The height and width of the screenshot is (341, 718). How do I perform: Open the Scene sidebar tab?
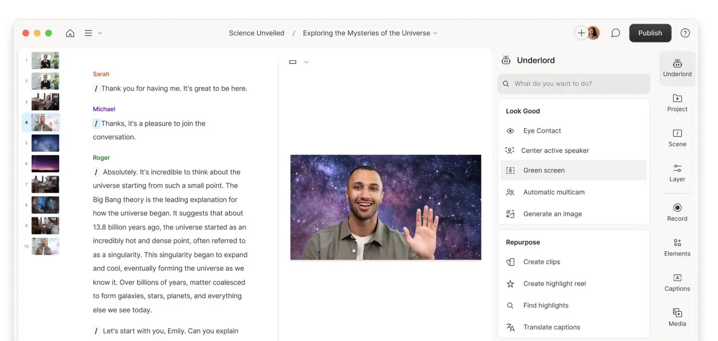coord(677,138)
